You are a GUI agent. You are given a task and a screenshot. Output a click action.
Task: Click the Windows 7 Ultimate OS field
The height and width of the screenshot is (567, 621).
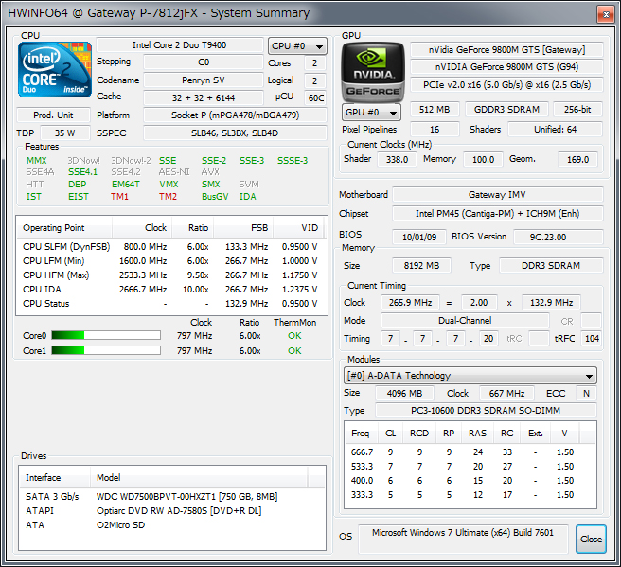coord(463,539)
